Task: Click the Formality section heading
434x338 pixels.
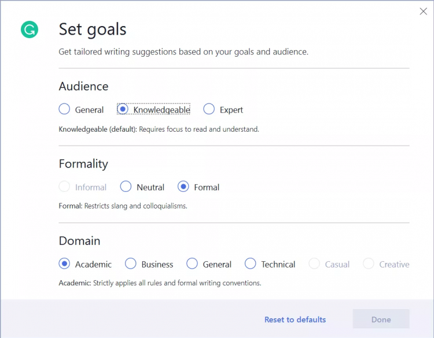Action: pos(83,164)
